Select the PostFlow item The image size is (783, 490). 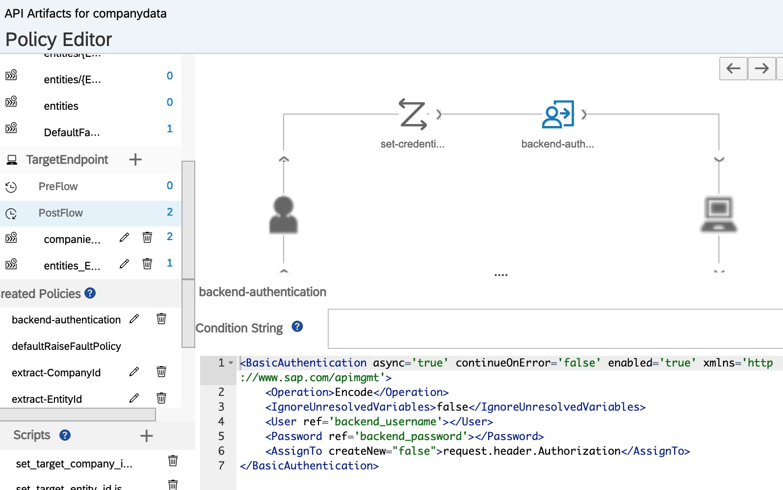pos(61,213)
